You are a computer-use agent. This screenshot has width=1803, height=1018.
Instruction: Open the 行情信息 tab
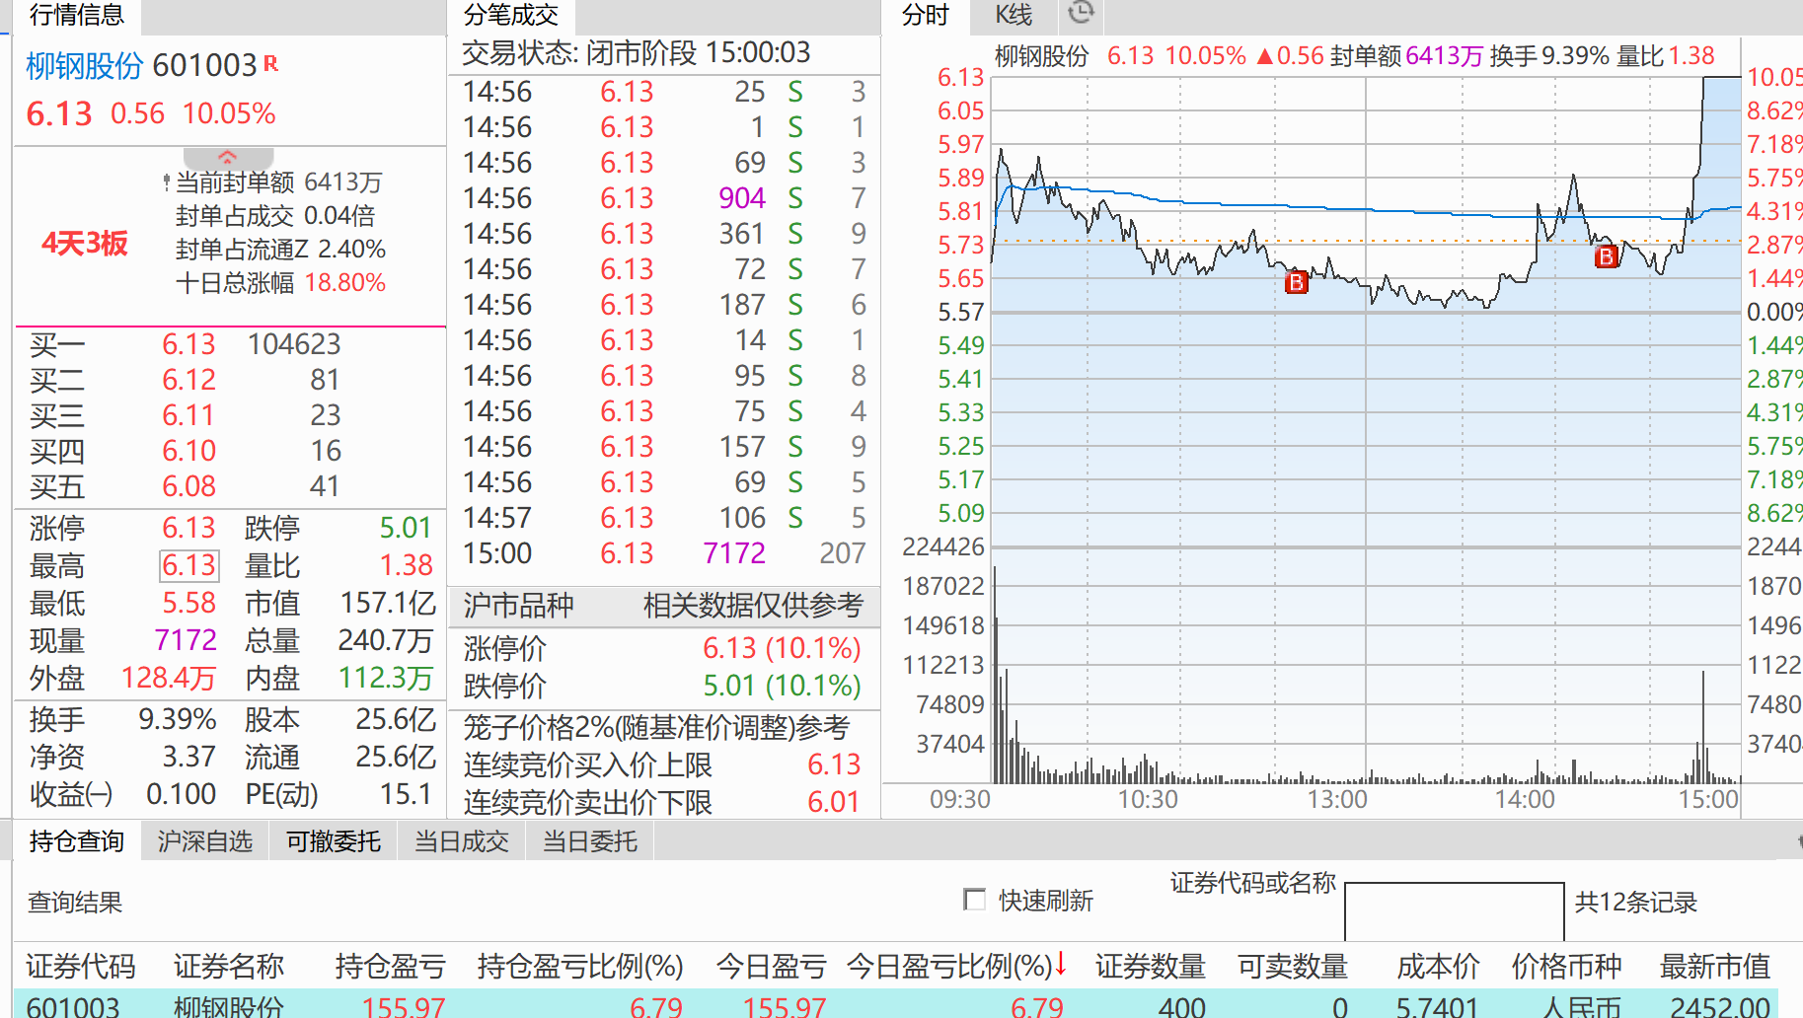click(77, 15)
